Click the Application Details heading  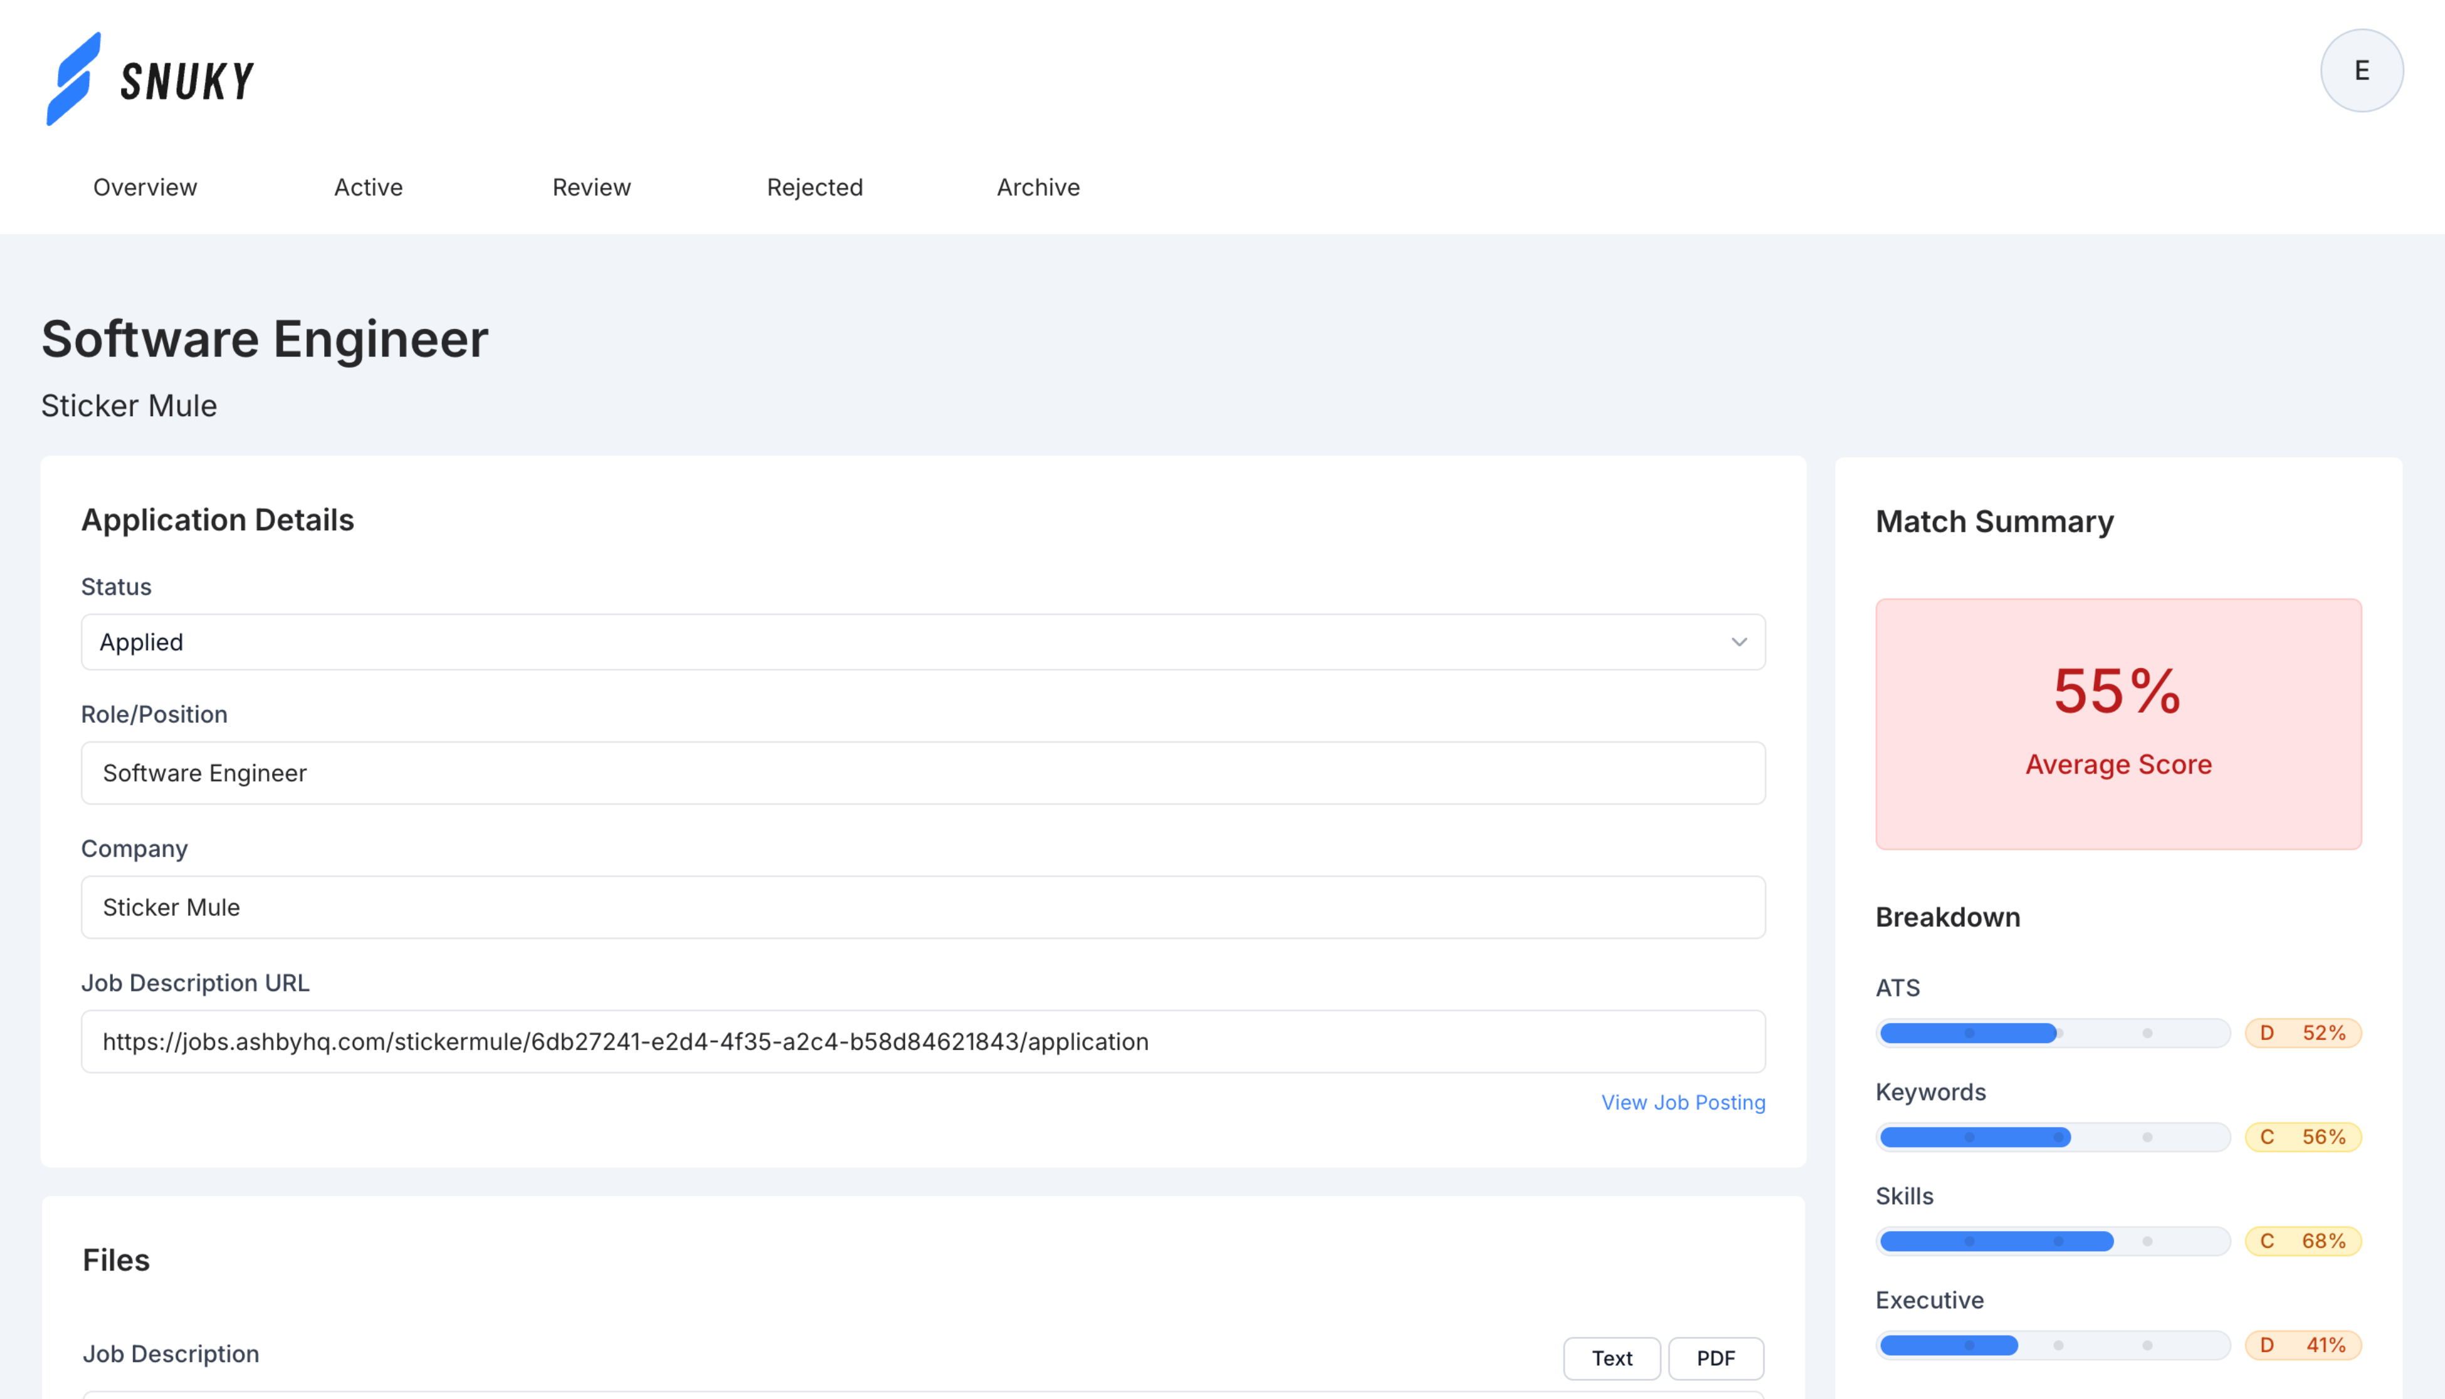coord(217,520)
